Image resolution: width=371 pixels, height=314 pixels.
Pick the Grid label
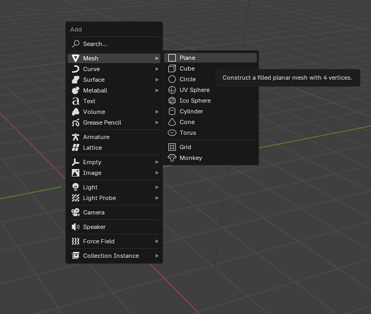click(186, 147)
